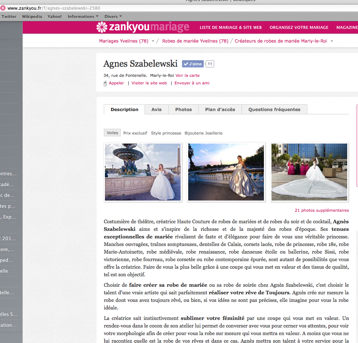Click 21 photos supplémentaires link
The width and height of the screenshot is (358, 343).
(x=322, y=210)
